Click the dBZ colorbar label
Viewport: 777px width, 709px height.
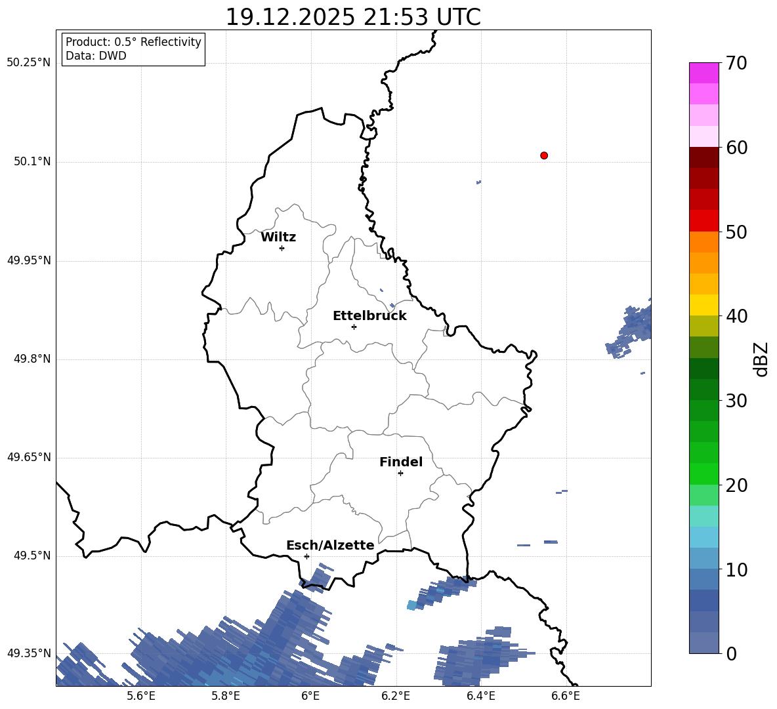click(x=761, y=359)
